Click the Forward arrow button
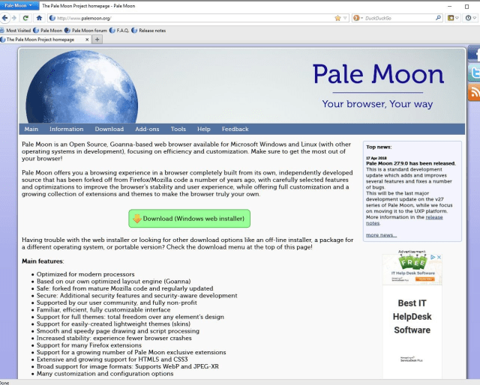 14,18
